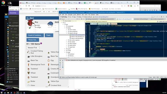Click the Egg item icon
This screenshot has width=167, height=94.
(49, 60)
